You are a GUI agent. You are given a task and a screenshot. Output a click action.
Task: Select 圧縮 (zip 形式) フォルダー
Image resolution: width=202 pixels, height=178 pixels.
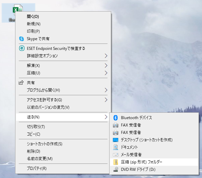[154, 162]
